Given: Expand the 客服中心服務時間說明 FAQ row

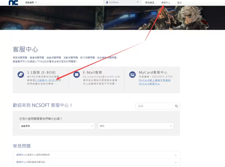Looking at the screenshot, I should [x=96, y=155].
